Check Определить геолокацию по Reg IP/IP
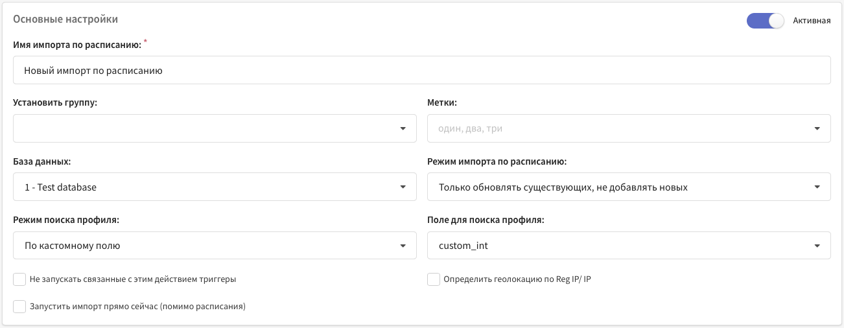844x328 pixels. click(x=434, y=279)
